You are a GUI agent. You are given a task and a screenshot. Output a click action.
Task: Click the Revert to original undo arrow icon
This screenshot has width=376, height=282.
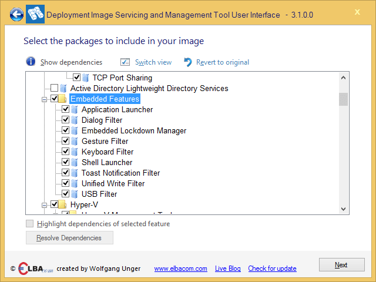coord(188,62)
